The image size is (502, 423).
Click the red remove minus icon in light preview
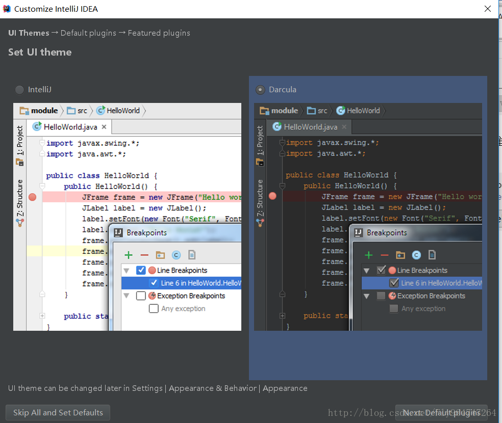coord(144,255)
